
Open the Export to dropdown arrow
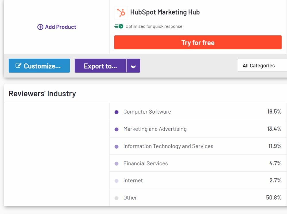pyautogui.click(x=133, y=66)
